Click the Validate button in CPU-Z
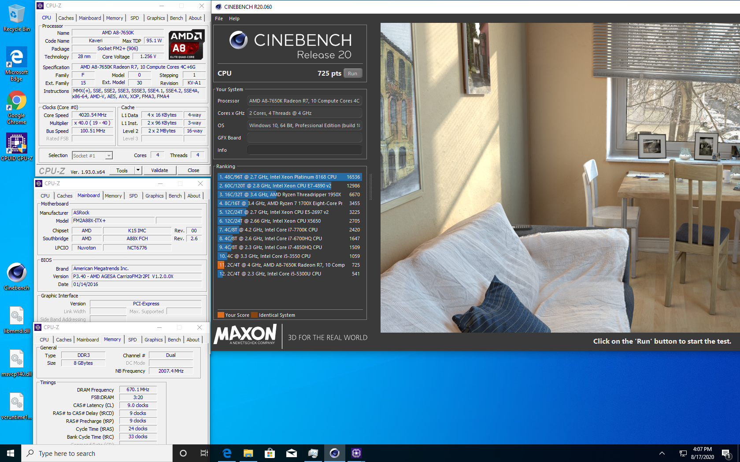Viewport: 740px width, 462px height. pos(159,170)
